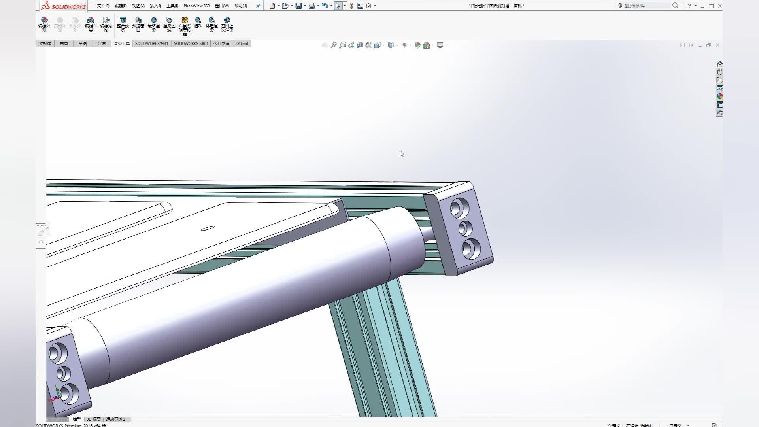Click the Edit Appearance (编辑外观) tool
Viewport: 759px width, 427px height.
click(x=44, y=25)
